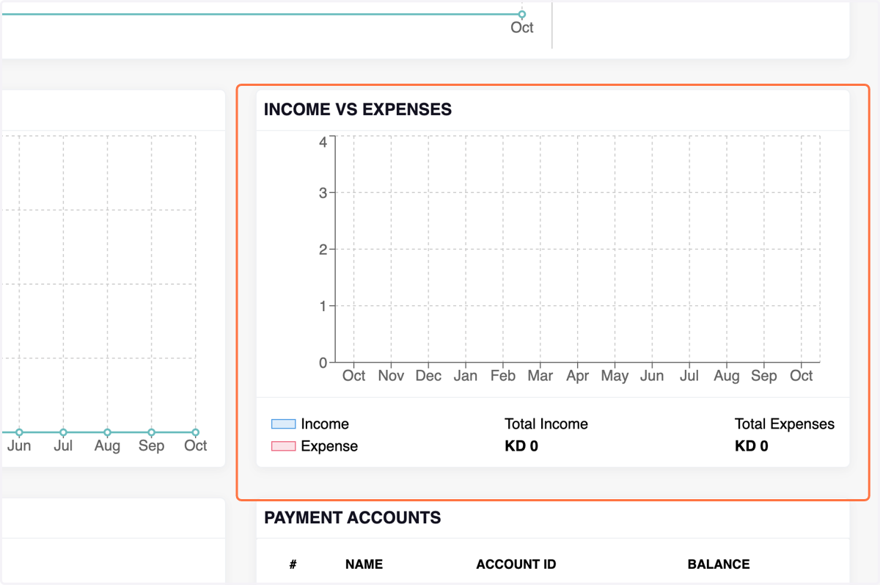Click the KD 0 value under Total Expenses
880x585 pixels.
point(752,446)
